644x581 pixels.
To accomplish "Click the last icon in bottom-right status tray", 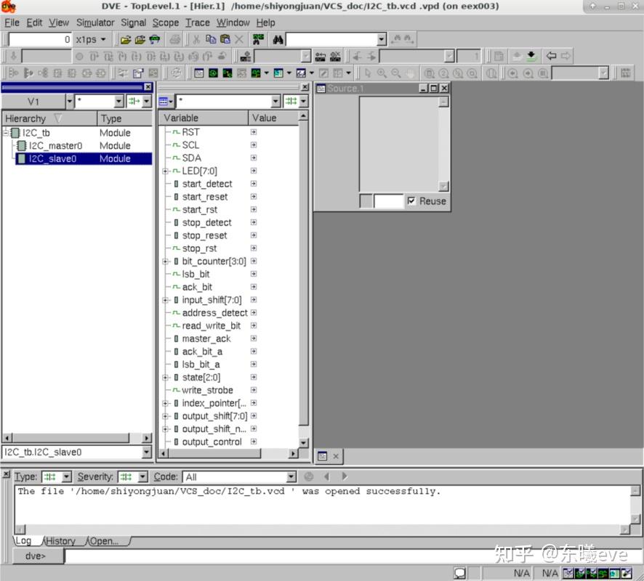I will (627, 573).
